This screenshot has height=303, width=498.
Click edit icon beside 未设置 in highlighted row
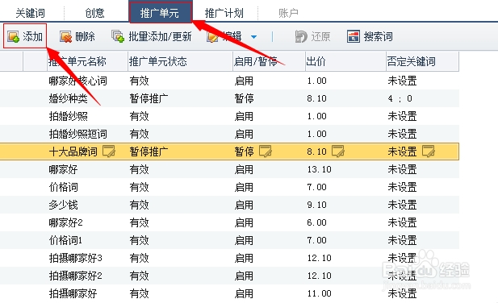pos(429,151)
